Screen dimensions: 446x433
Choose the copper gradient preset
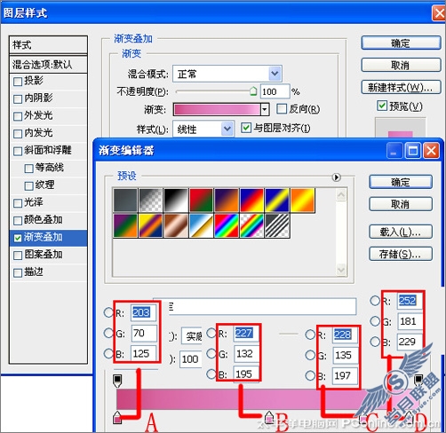(176, 225)
